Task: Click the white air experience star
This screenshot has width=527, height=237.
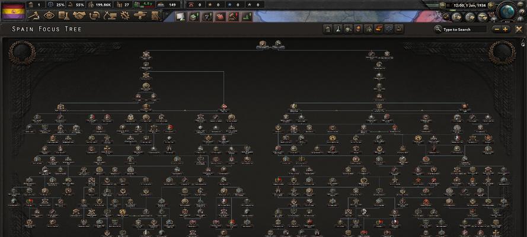Action: [x=250, y=5]
